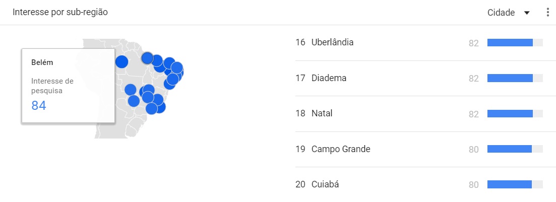This screenshot has height=202, width=556.
Task: Click the Cuiabá interest bar
Action: (x=509, y=184)
